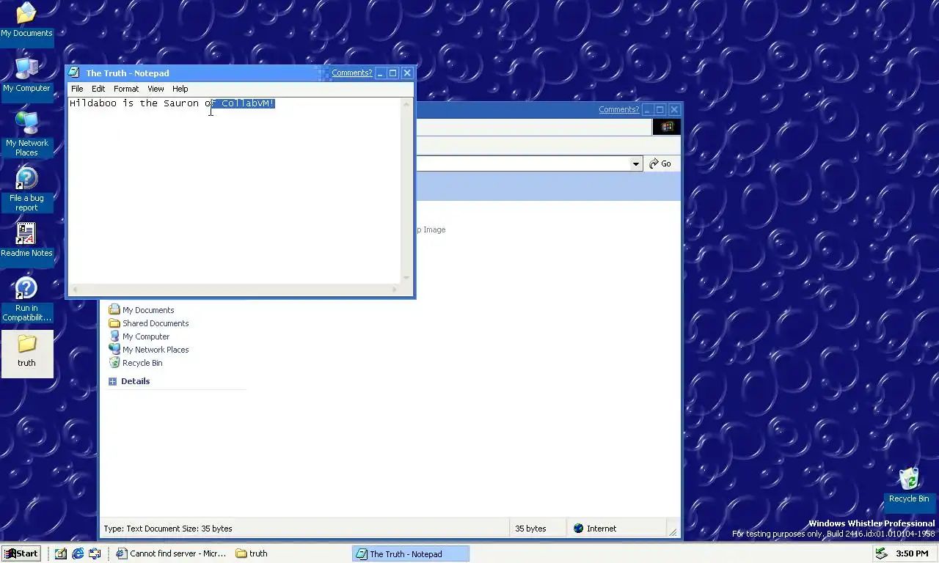
Task: Click the Notepad horizontal scrollbar right arrow
Action: [395, 290]
